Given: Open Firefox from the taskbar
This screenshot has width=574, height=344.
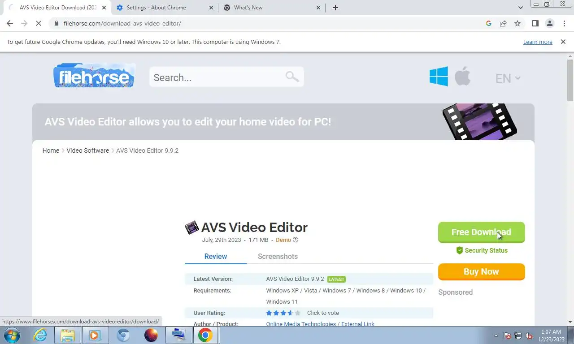Looking at the screenshot, I should click(151, 335).
